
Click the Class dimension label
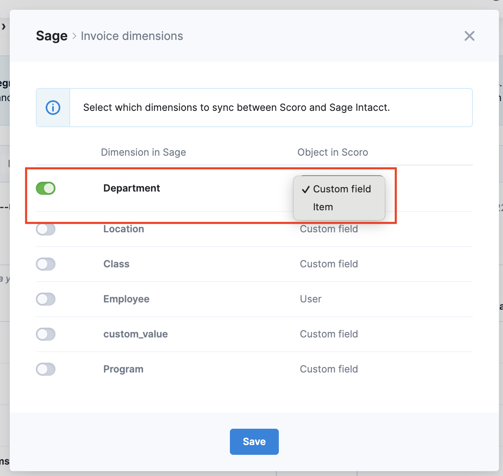tap(116, 264)
